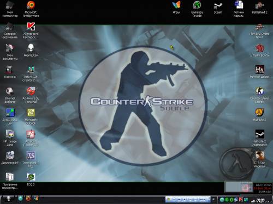Click the Kaspersky red K tray icon

click(x=241, y=200)
